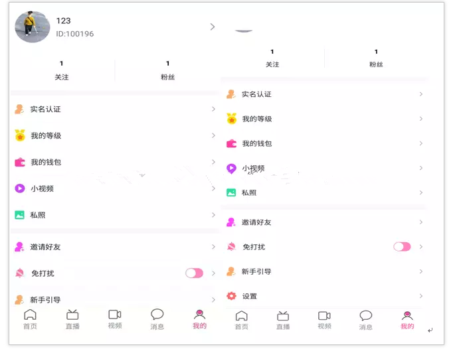Tap 实名认证 icon in right panel

[231, 94]
